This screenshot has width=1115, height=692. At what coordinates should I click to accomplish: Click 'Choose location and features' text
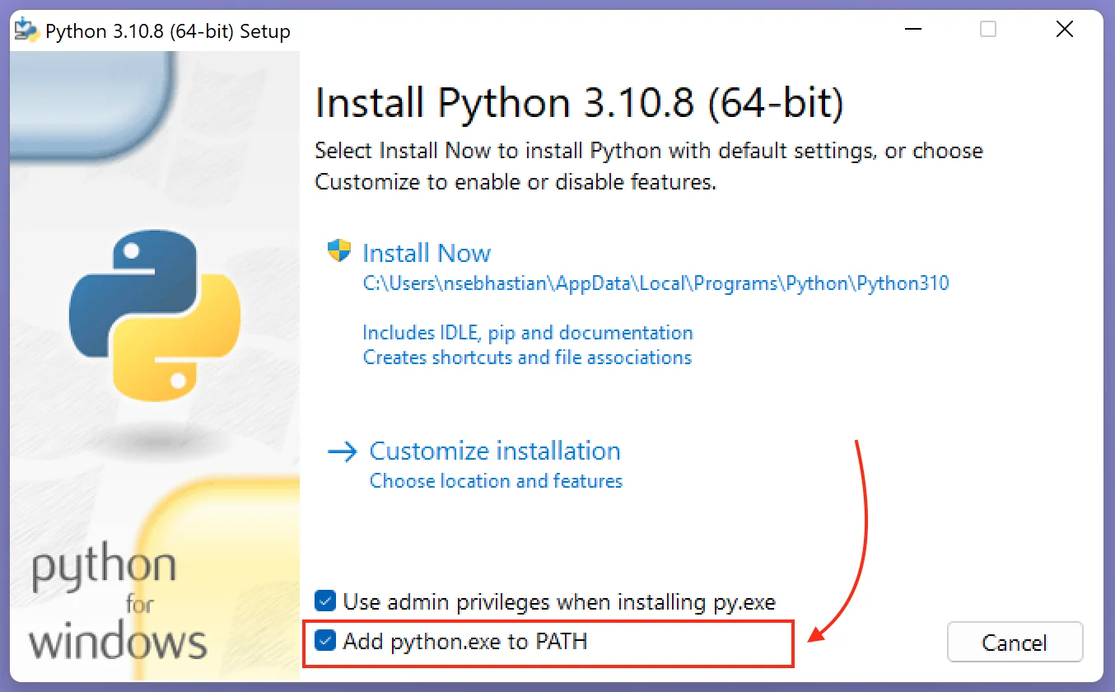(x=496, y=480)
